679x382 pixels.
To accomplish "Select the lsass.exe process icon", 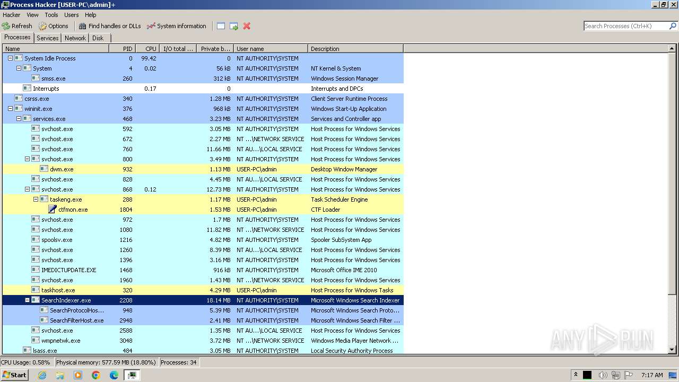I will [27, 351].
